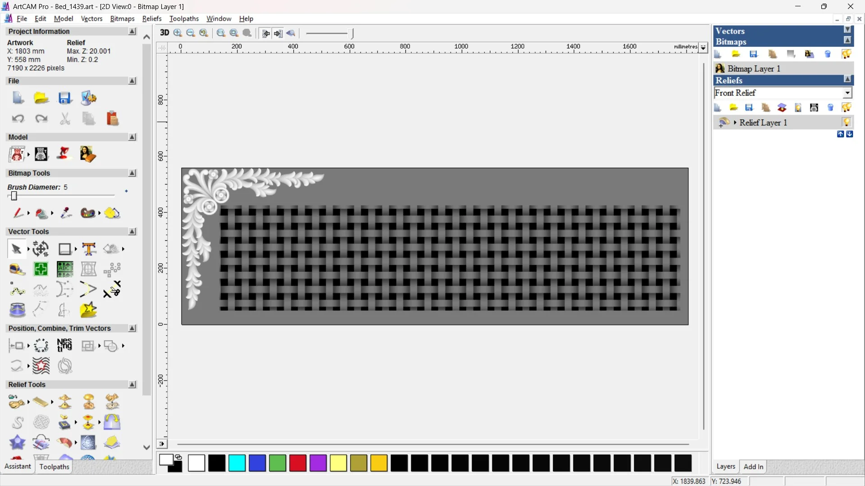Image resolution: width=865 pixels, height=486 pixels.
Task: Click the Node Editing tool icon
Action: [17, 290]
